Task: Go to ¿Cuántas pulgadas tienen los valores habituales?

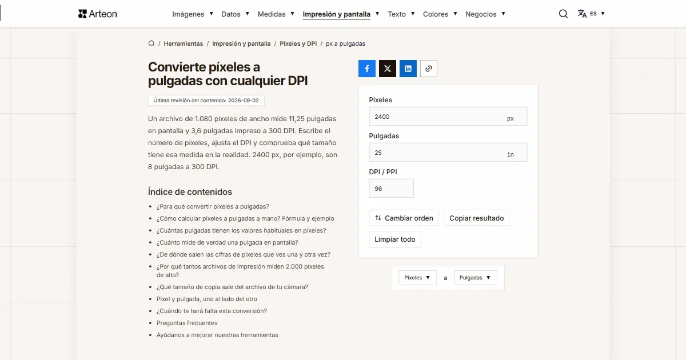Action: pyautogui.click(x=241, y=230)
